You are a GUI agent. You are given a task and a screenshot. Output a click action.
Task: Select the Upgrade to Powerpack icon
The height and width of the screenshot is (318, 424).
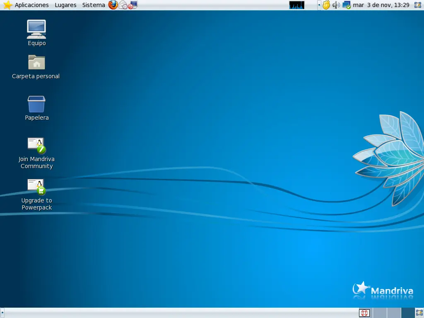tap(36, 195)
